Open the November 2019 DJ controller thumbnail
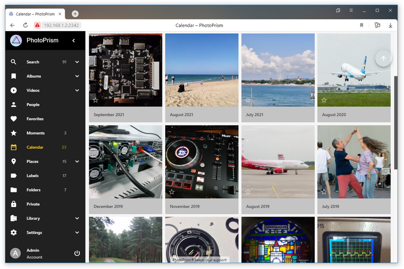The height and width of the screenshot is (269, 404). 201,162
